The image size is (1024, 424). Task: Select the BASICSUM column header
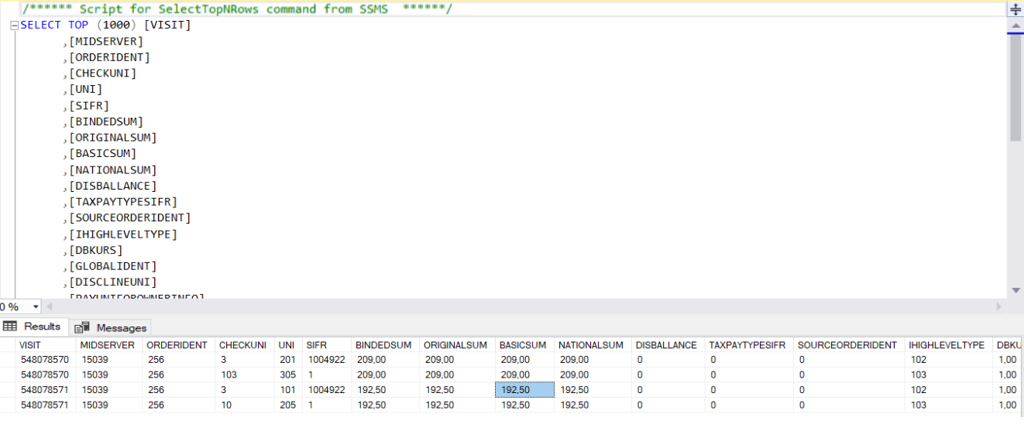point(524,345)
